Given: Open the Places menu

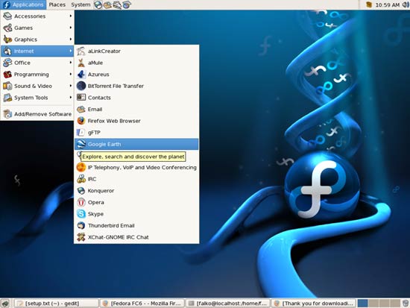Looking at the screenshot, I should click(x=57, y=4).
